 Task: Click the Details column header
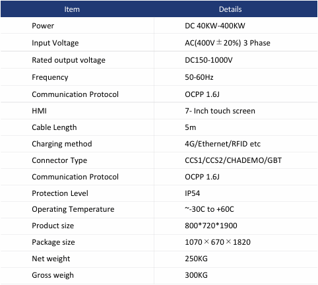click(x=230, y=9)
